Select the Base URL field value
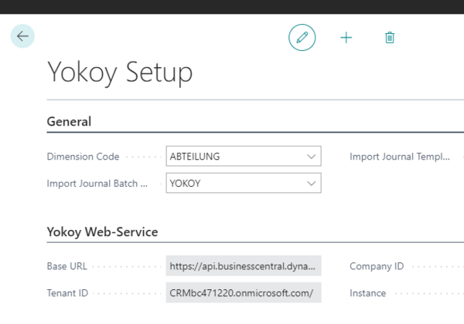Screen dimensions: 464x324 243,266
